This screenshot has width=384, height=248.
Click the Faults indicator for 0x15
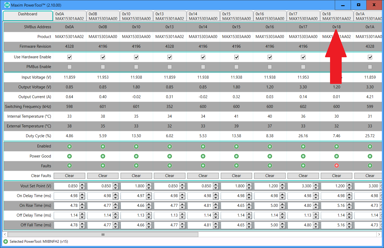pyautogui.click(x=236, y=166)
